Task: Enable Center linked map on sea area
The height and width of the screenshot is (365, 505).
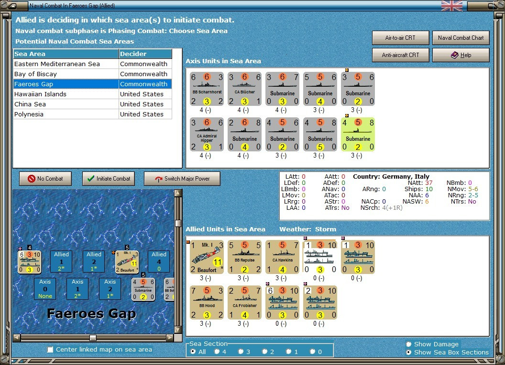Action: tap(50, 350)
